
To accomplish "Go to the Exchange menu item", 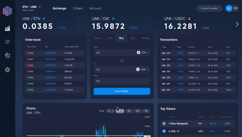I will point(59,8).
